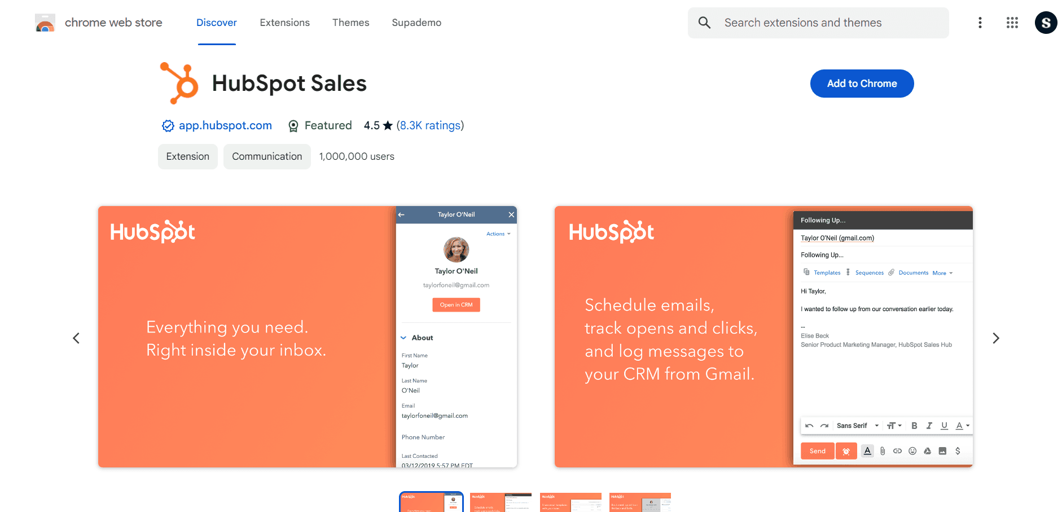Toggle bold formatting in the compose toolbar
Viewport: 1062px width, 512px height.
[914, 426]
